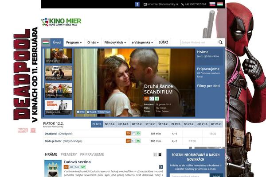
Task: Click 15 age badge in Deadpool row
Action: (138, 134)
